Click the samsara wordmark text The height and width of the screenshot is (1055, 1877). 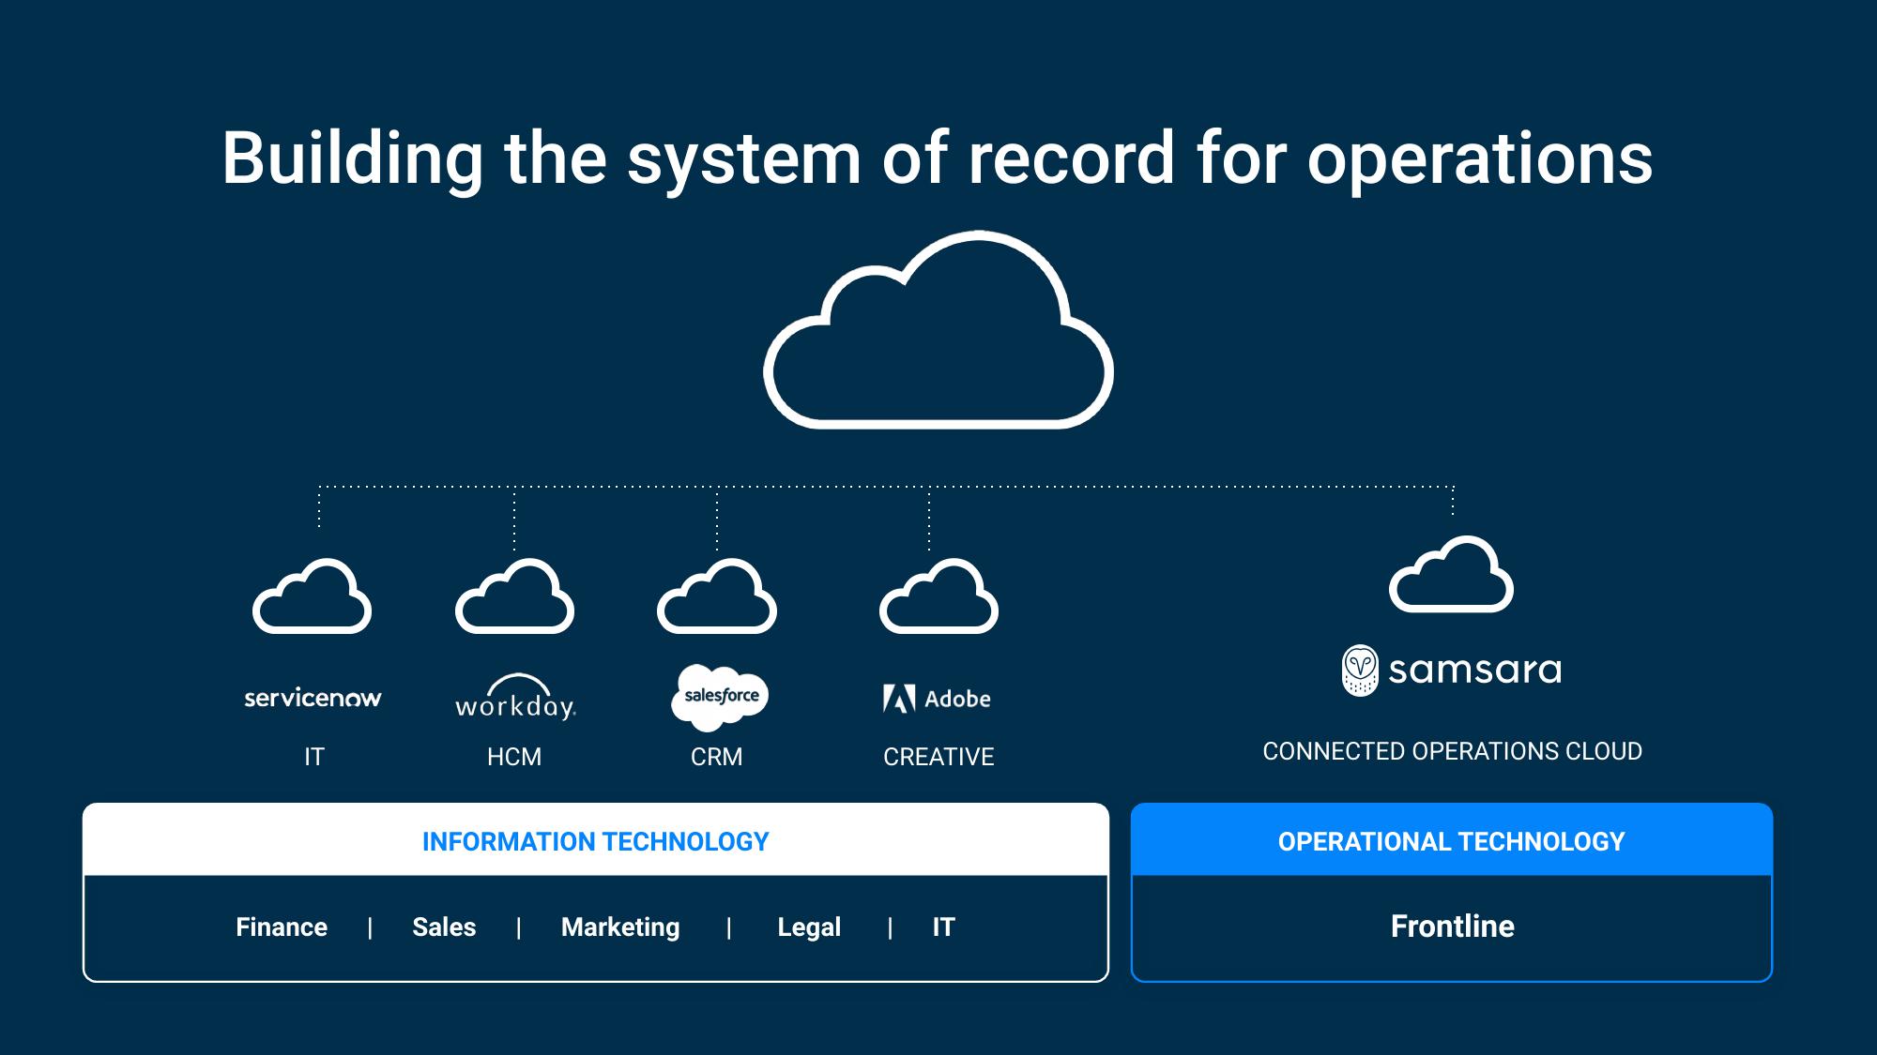click(x=1475, y=671)
